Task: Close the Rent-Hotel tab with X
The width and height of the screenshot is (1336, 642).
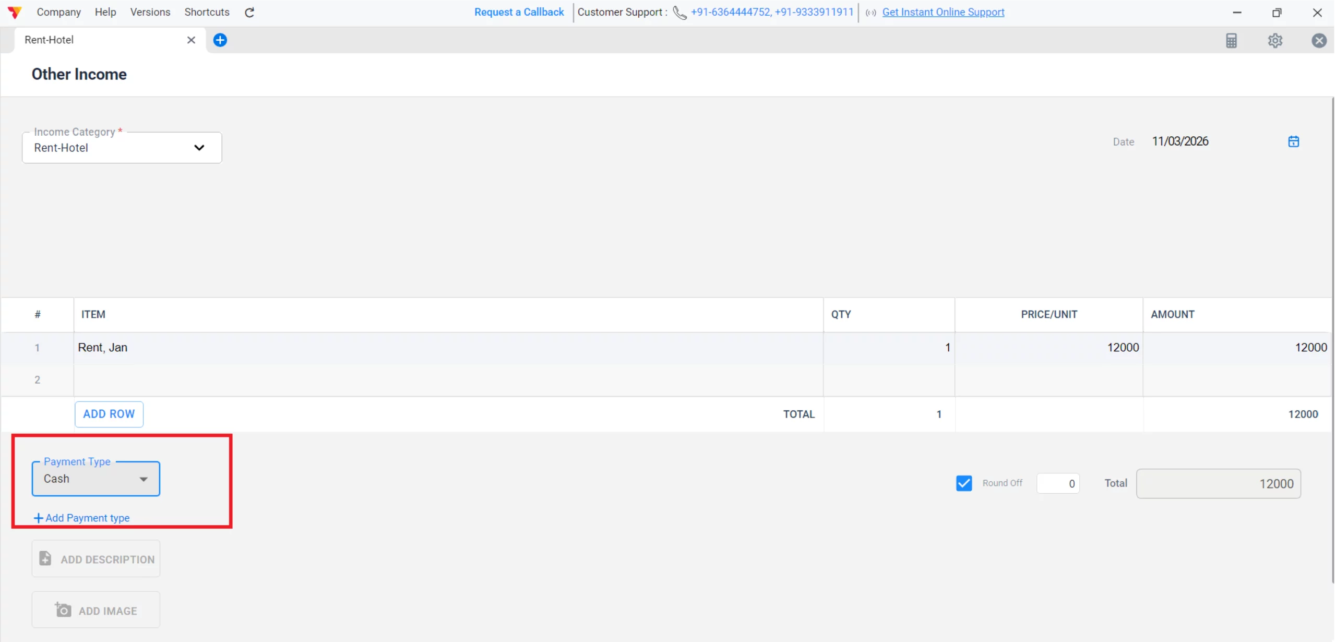Action: pos(191,40)
